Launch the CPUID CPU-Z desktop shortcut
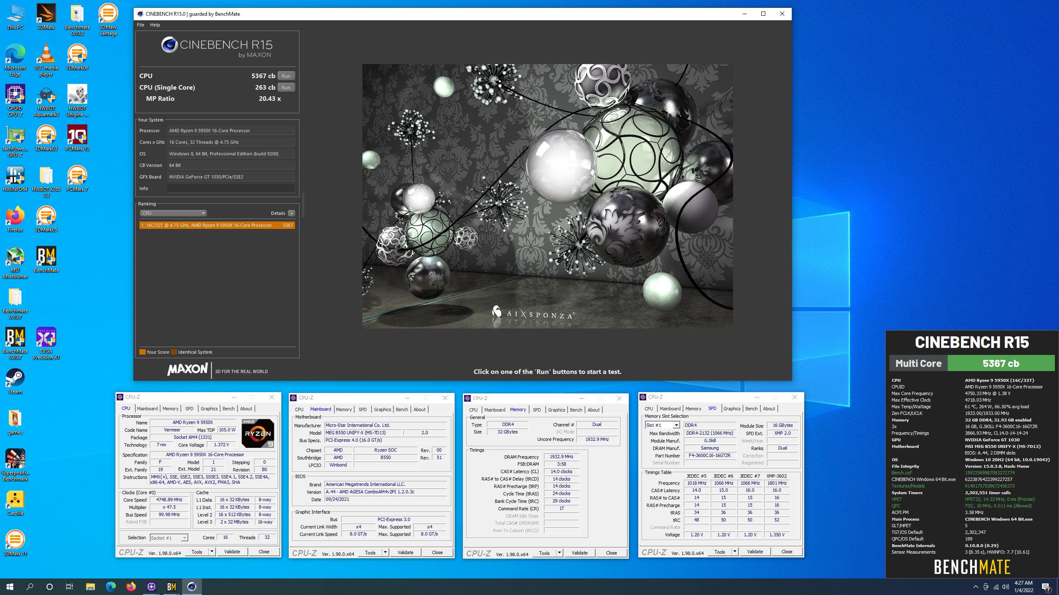The height and width of the screenshot is (595, 1059). (15, 100)
